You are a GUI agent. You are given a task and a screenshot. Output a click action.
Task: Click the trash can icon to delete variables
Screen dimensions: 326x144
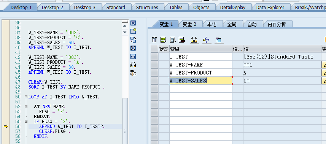click(x=154, y=40)
